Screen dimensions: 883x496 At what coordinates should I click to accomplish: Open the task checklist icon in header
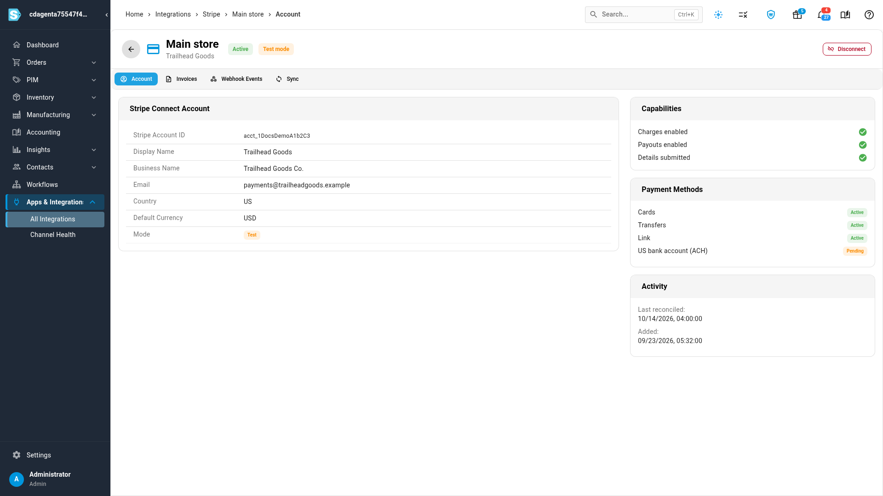tap(743, 15)
